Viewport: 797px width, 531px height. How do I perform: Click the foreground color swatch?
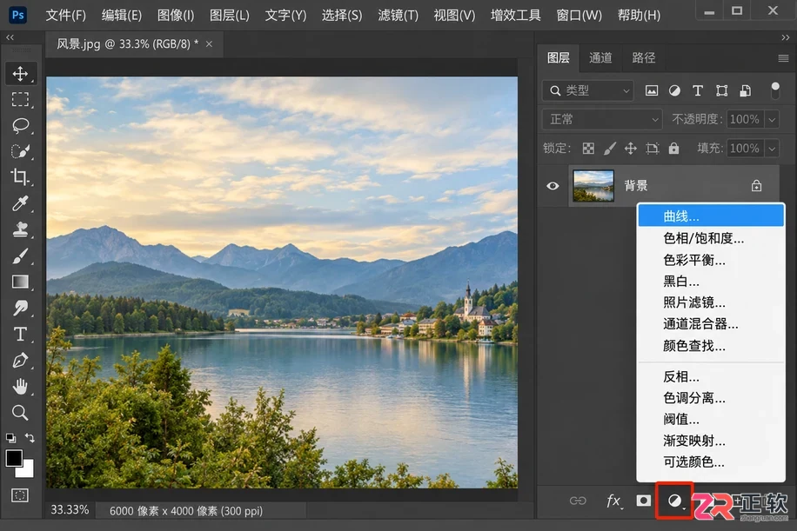point(14,458)
